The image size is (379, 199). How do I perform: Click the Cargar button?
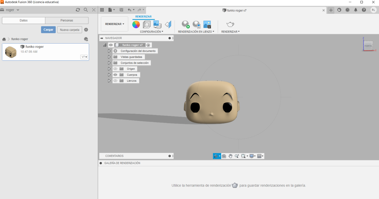point(48,30)
